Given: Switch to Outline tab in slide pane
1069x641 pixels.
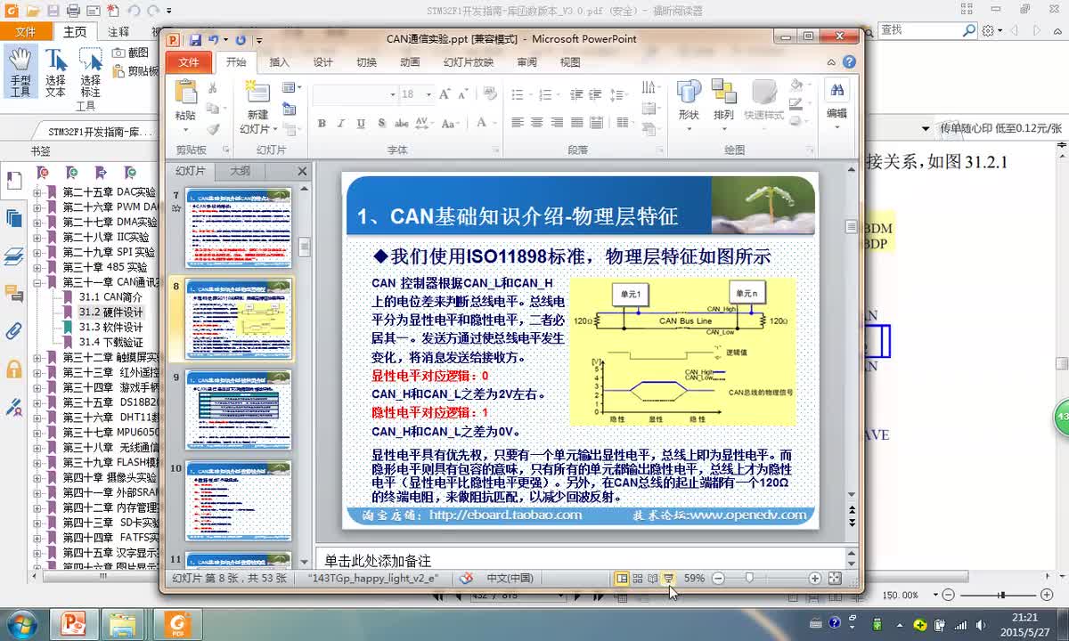Looking at the screenshot, I should click(x=240, y=171).
